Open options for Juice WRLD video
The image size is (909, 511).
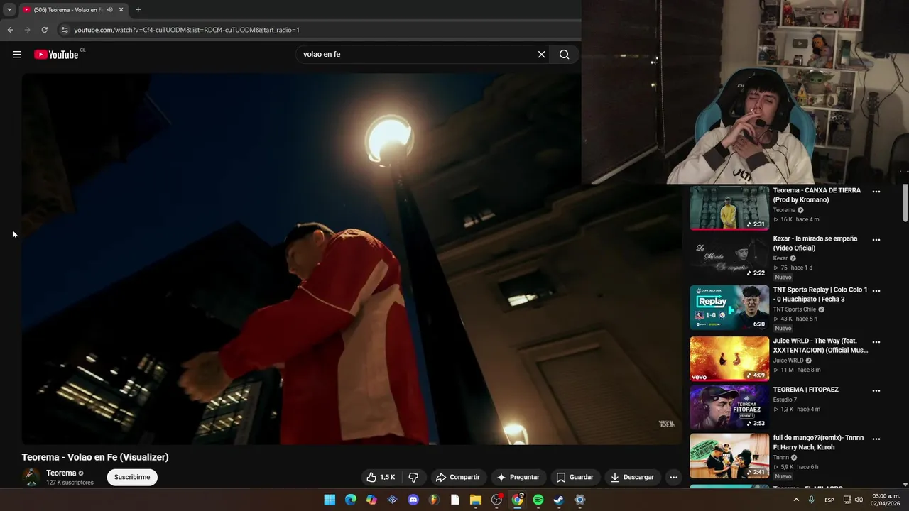(876, 342)
